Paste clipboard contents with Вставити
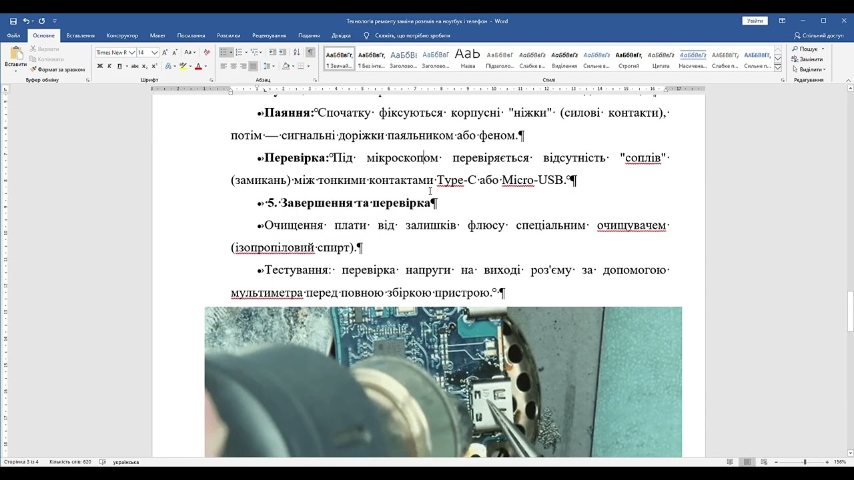The image size is (854, 480). click(x=15, y=59)
